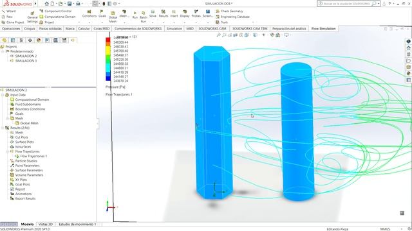Open Component Control
Image resolution: width=412 pixels, height=231 pixels.
(55, 12)
